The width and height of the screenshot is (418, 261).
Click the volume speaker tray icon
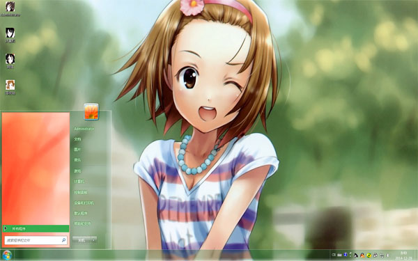click(387, 255)
